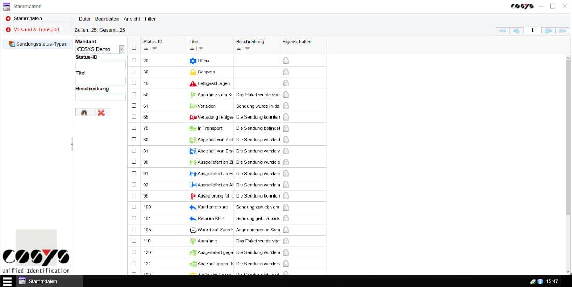The width and height of the screenshot is (572, 287).
Task: Click the hamburger menu in the taskbar
Action: (7, 281)
